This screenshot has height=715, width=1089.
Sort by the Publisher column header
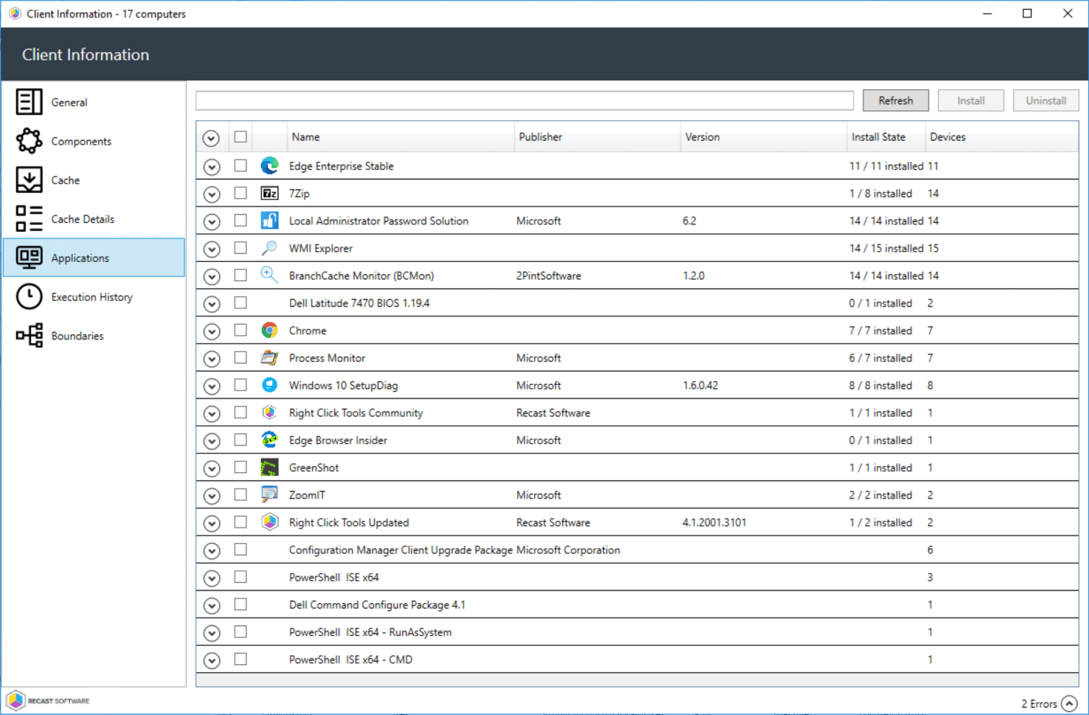598,137
